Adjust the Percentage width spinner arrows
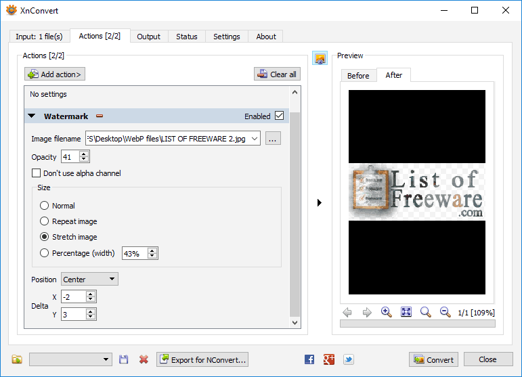Image resolution: width=522 pixels, height=377 pixels. pos(152,253)
